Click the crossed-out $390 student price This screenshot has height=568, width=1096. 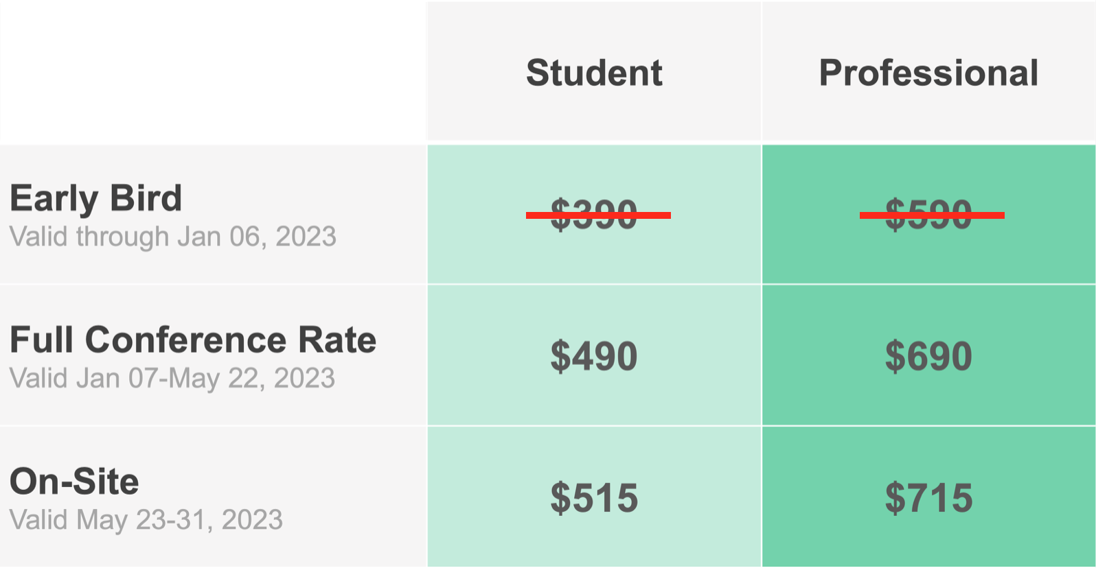click(x=594, y=215)
